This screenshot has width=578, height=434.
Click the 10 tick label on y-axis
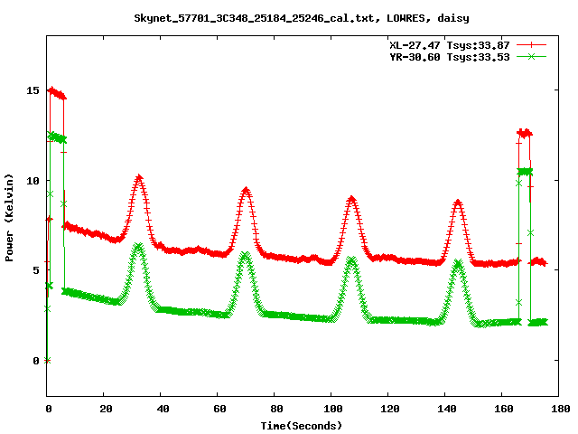tap(33, 181)
